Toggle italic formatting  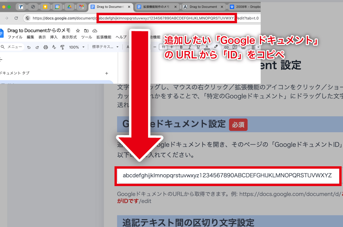point(190,47)
